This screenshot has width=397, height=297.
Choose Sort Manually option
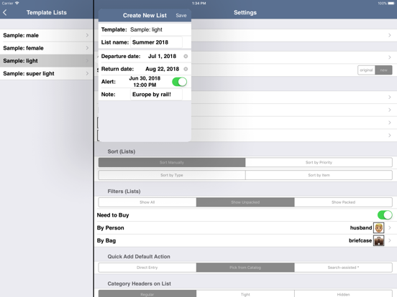click(x=172, y=162)
